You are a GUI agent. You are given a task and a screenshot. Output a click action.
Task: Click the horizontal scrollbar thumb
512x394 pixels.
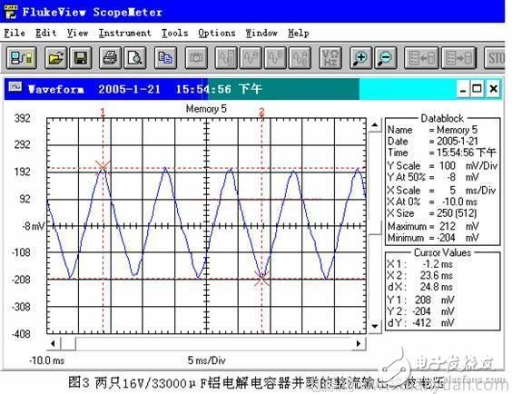coord(68,343)
